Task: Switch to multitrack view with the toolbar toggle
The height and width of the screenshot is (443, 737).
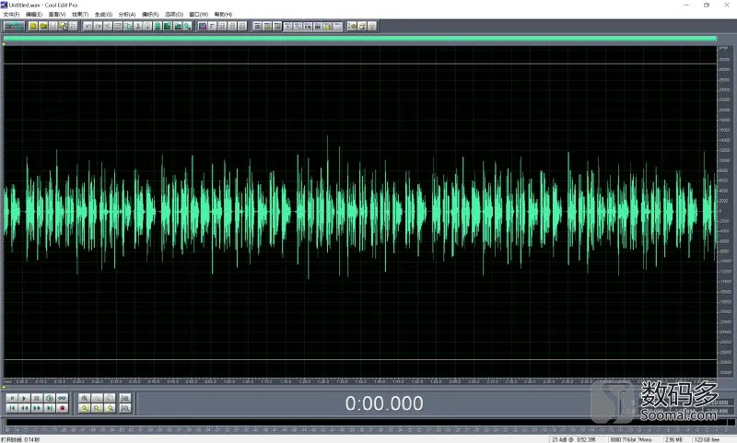Action: [x=14, y=27]
